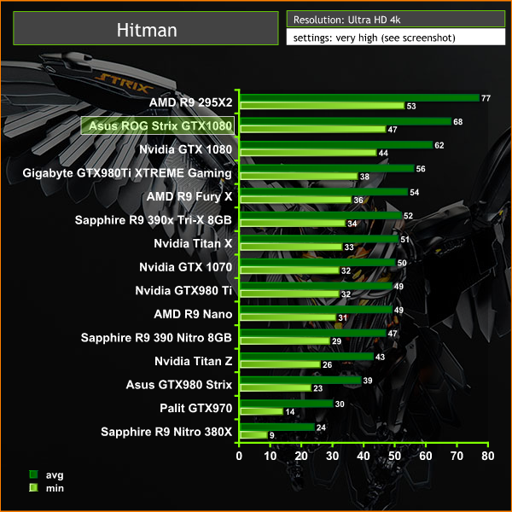This screenshot has height=512, width=512.
Task: Click the avg value 52
Action: click(408, 216)
